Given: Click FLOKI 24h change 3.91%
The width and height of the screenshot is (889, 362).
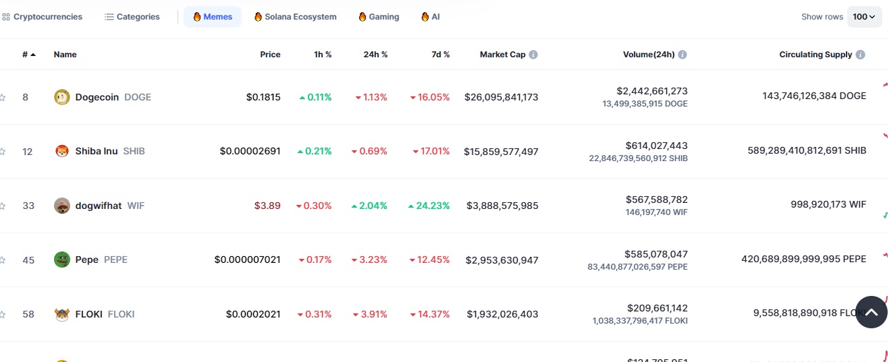Looking at the screenshot, I should tap(370, 314).
